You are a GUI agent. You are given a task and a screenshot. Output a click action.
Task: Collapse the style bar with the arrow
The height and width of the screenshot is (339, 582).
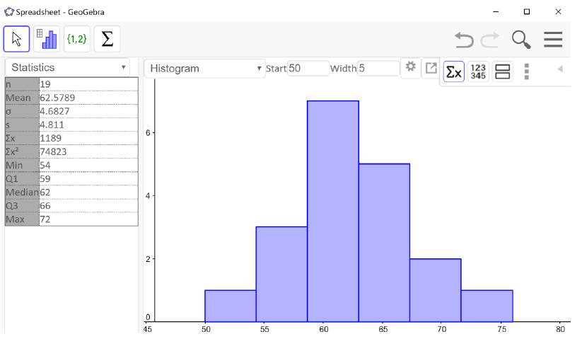560,69
